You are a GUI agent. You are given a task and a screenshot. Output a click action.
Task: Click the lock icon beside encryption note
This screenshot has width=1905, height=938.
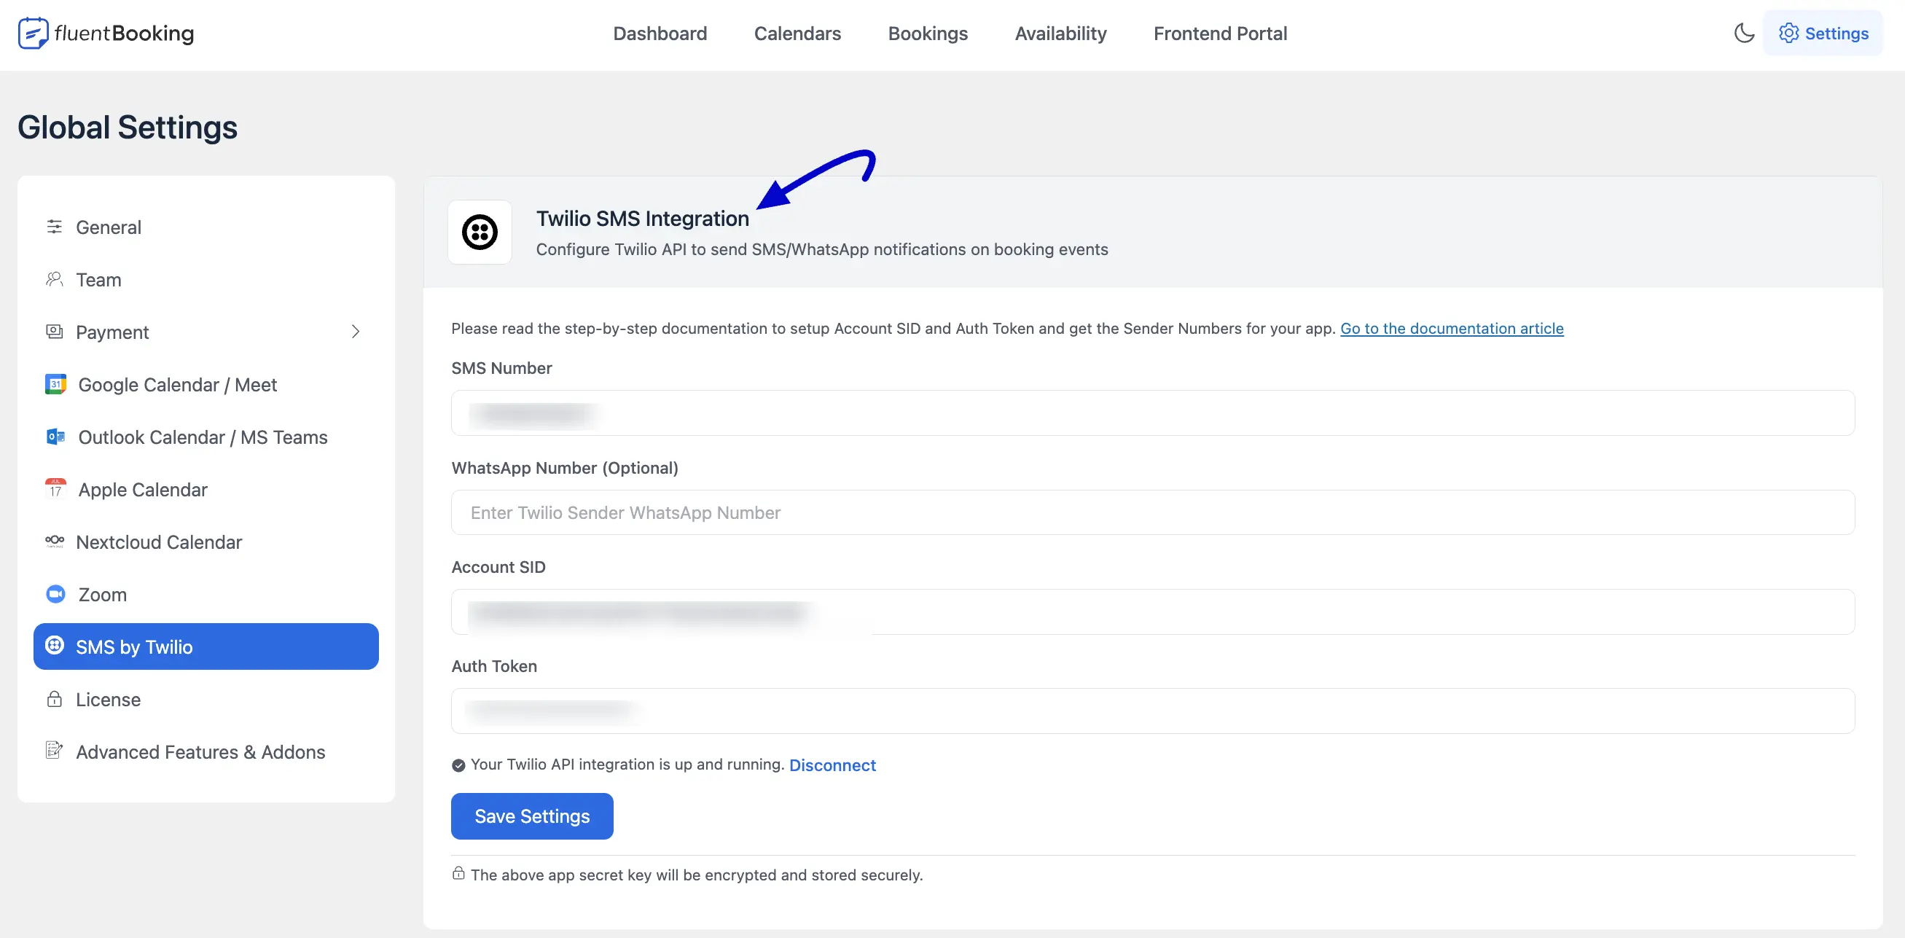coord(458,874)
